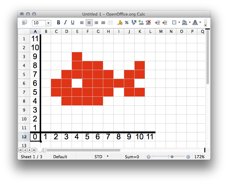
Task: Go to previous sheet tab arrow
Action: tap(25, 150)
